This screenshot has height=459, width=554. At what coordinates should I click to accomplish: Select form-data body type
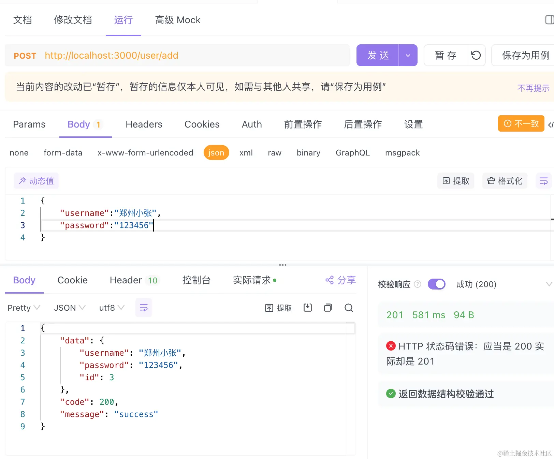[x=63, y=153]
